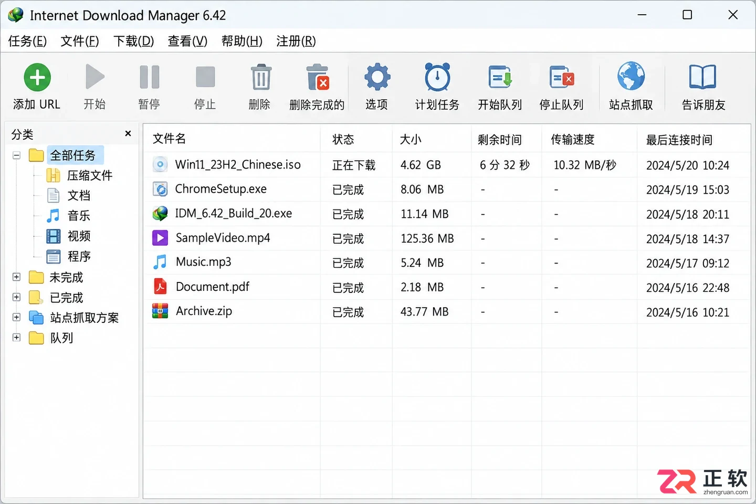This screenshot has height=504, width=756.
Task: Close the 分类 sidebar panel
Action: 128,134
